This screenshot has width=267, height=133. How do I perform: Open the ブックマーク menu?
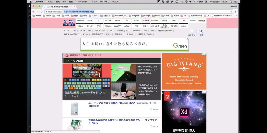click(81, 2)
